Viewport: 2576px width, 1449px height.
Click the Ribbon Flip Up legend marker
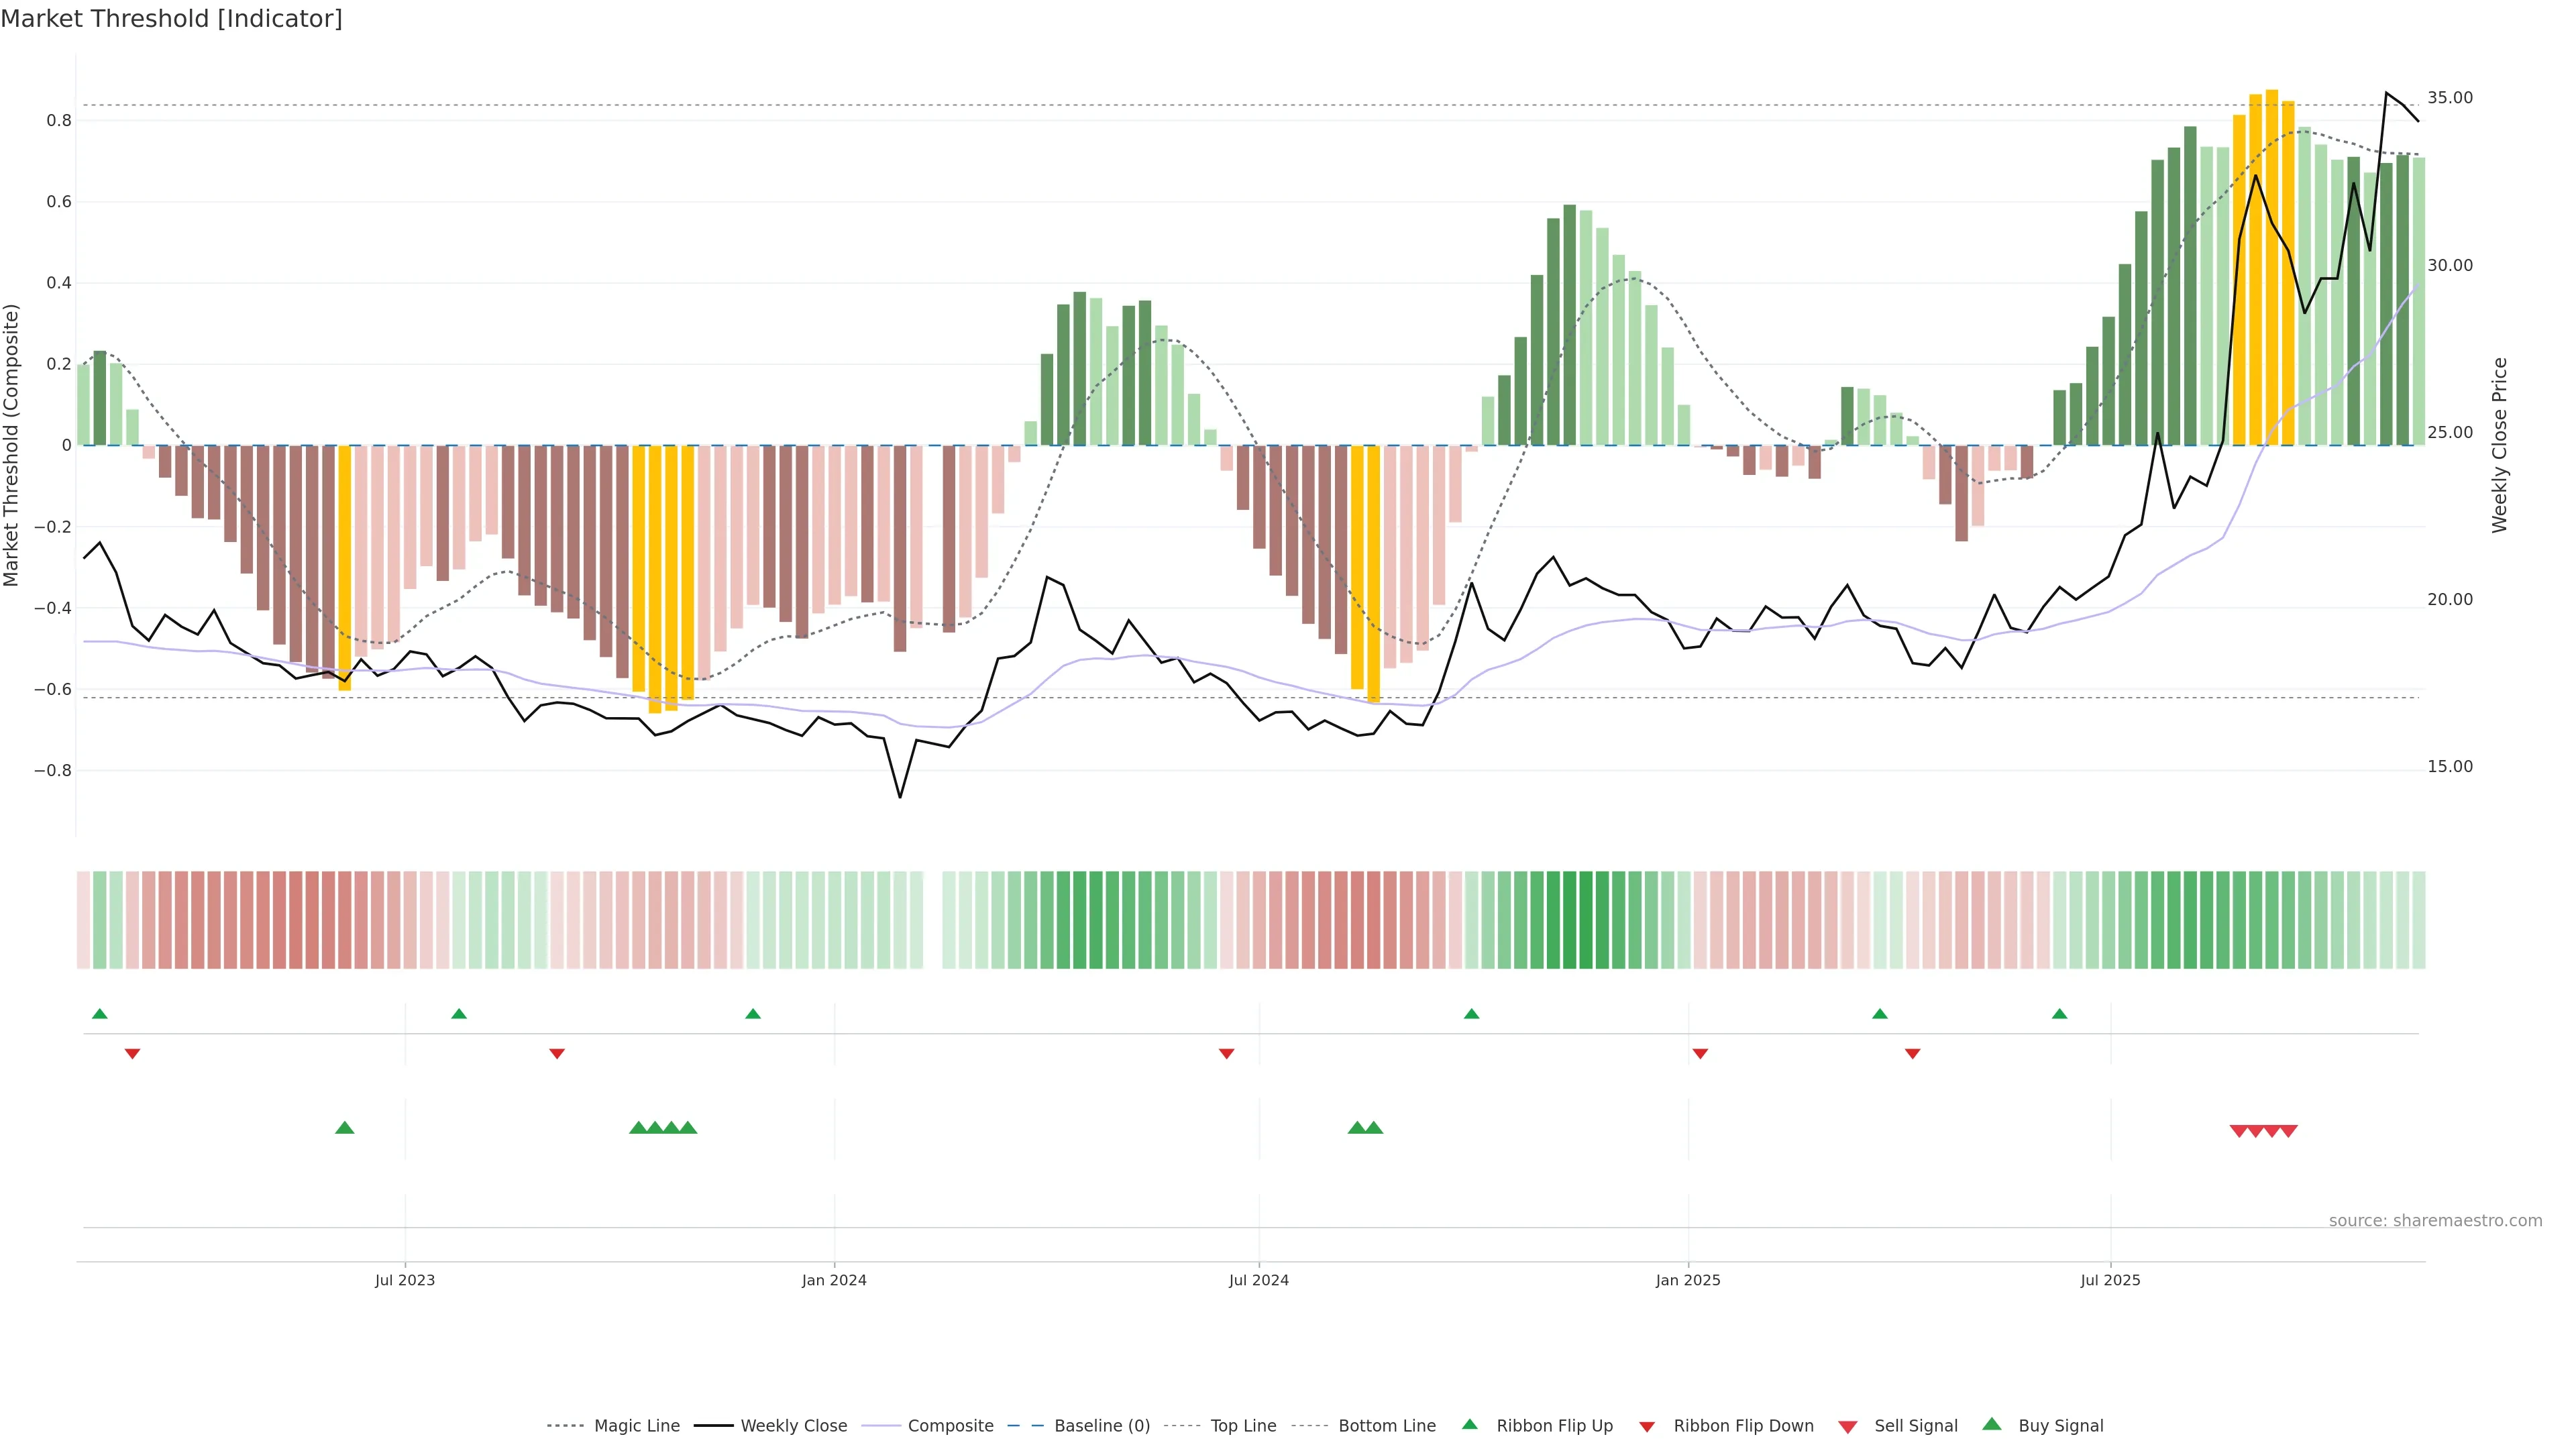(x=1469, y=1424)
